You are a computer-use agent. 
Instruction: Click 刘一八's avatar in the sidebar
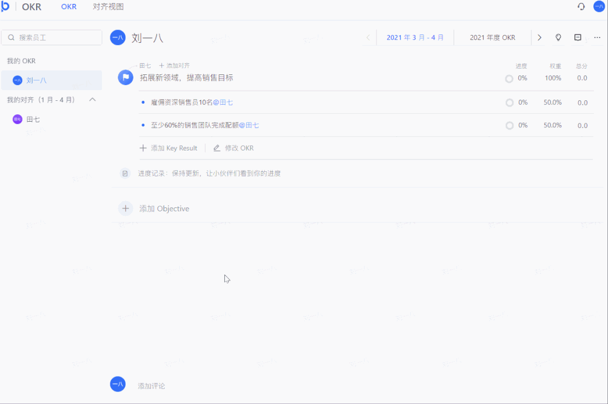tap(16, 80)
